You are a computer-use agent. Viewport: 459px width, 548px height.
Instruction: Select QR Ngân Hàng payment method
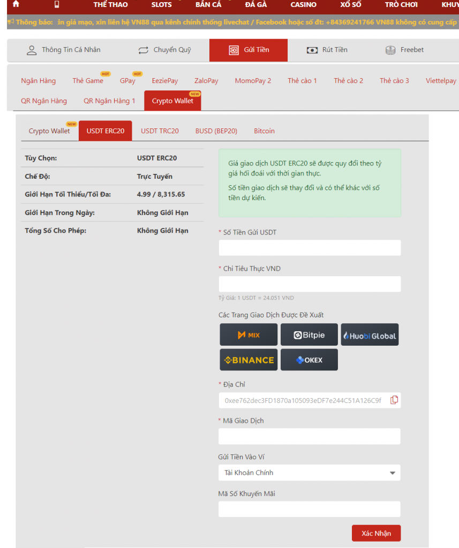click(x=44, y=101)
